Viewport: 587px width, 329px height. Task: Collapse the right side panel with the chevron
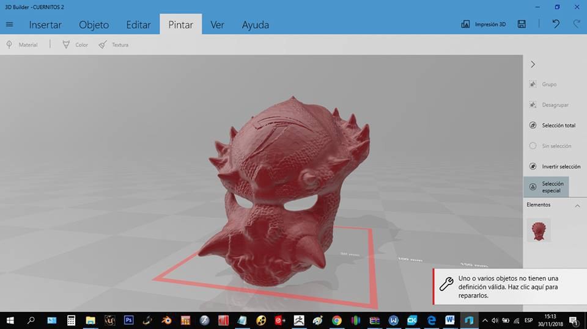[533, 64]
